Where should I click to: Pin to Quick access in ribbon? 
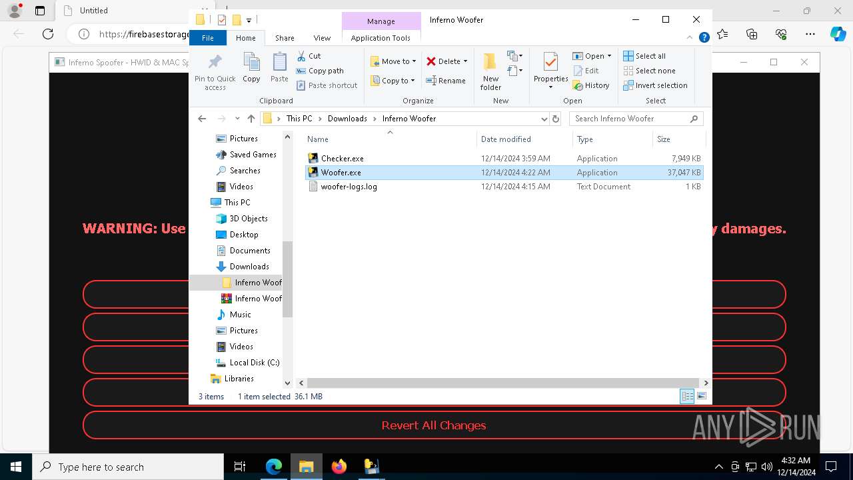point(215,72)
